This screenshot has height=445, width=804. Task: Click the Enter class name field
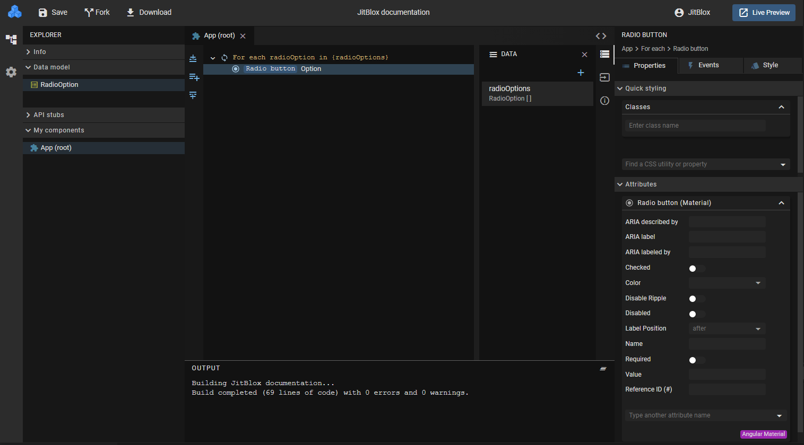click(695, 126)
